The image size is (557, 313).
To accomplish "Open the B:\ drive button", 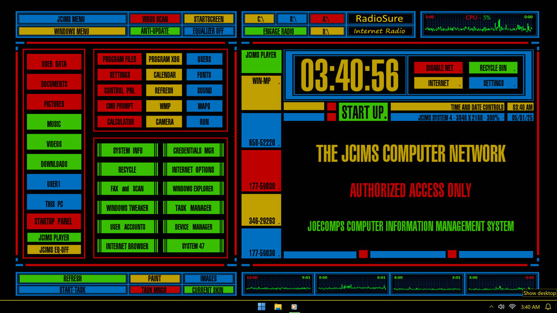I will coord(293,19).
